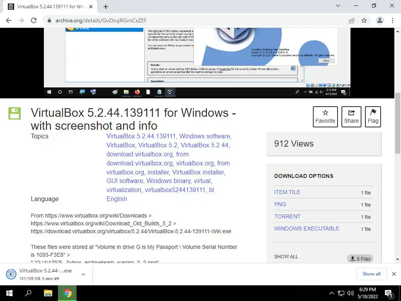The height and width of the screenshot is (301, 401).
Task: Open the notification center icon
Action: [388, 294]
